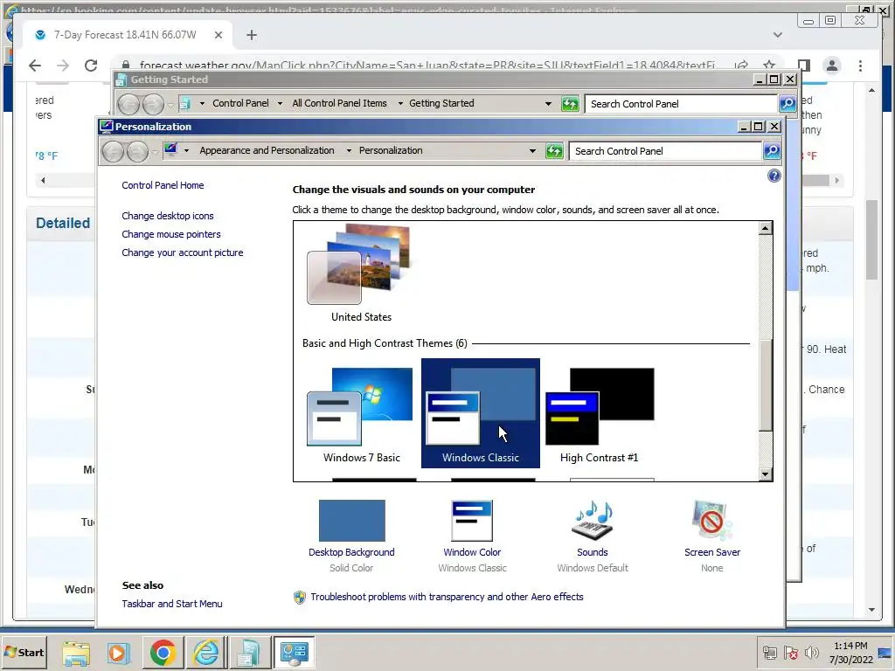Open Getting Started address bar history dropdown
This screenshot has height=671, width=895.
[x=549, y=104]
